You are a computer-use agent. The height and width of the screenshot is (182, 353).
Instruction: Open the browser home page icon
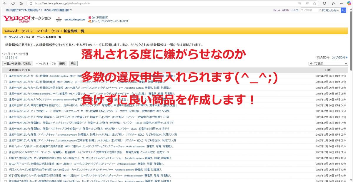point(21,3)
